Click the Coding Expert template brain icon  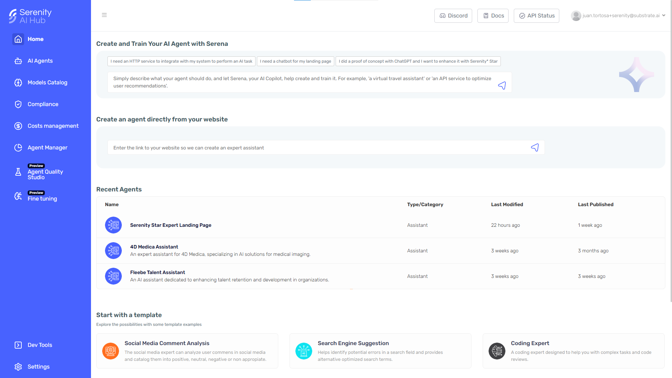click(x=497, y=351)
